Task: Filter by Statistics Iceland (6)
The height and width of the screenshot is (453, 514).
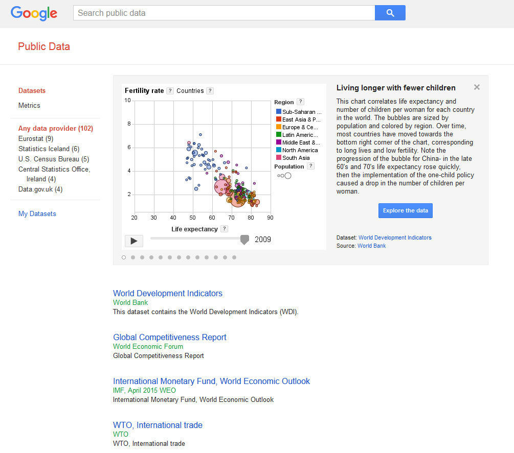Action: point(49,149)
